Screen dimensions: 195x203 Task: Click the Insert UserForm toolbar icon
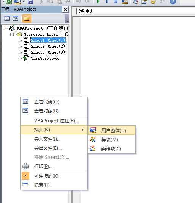[17, 2]
